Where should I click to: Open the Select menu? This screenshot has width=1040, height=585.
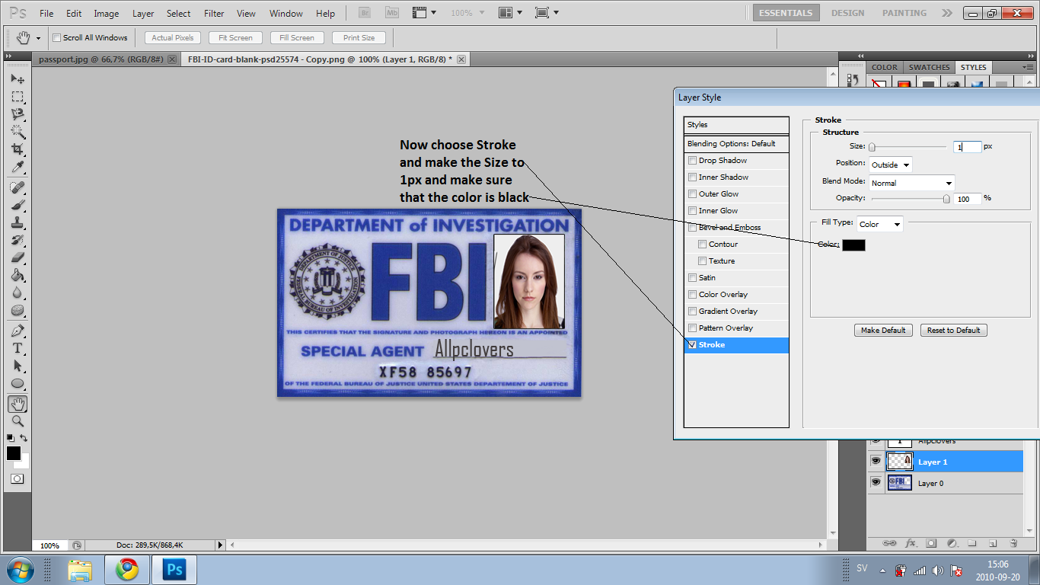179,14
